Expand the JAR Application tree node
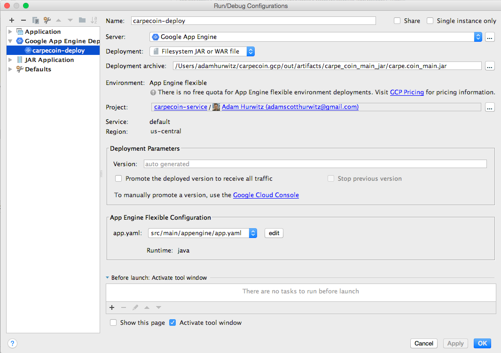501x353 pixels. coord(10,60)
